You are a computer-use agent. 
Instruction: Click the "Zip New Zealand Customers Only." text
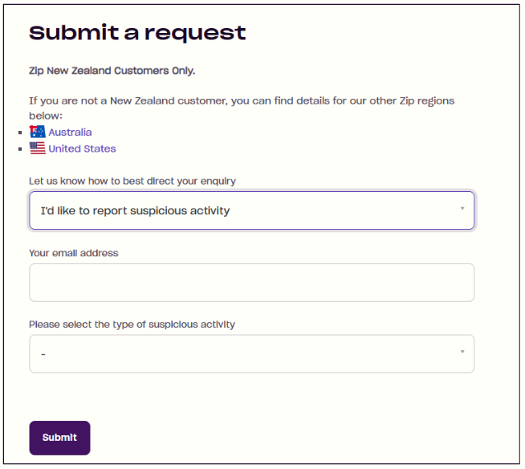pos(112,71)
